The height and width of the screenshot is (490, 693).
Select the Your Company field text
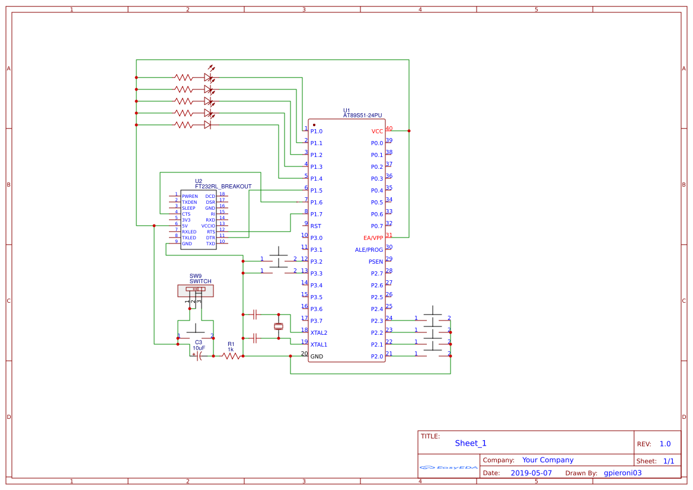(x=548, y=460)
